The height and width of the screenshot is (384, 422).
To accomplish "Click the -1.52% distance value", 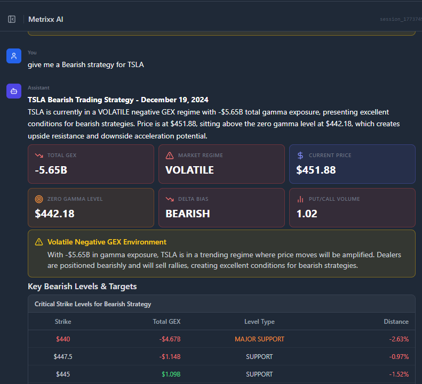I will point(399,374).
